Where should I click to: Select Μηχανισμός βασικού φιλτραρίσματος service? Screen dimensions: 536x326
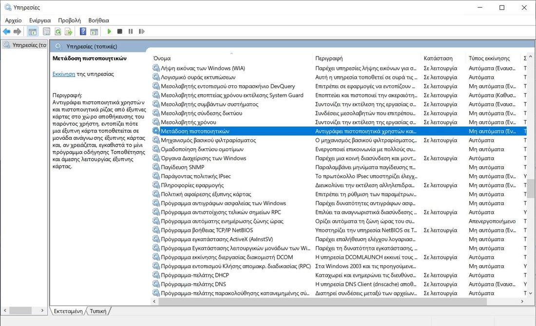[x=209, y=140]
